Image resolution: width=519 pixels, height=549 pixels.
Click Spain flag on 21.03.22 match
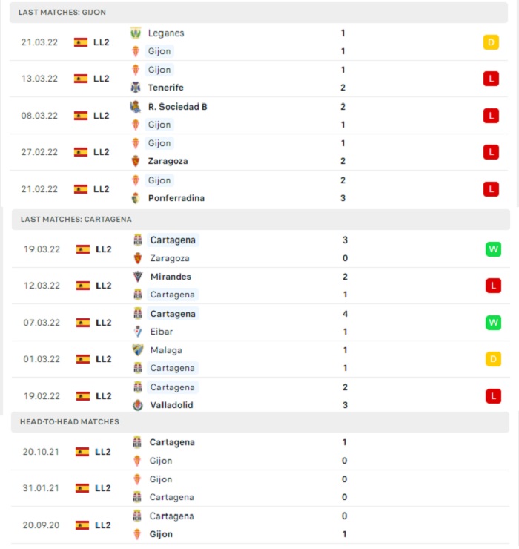[x=81, y=42]
